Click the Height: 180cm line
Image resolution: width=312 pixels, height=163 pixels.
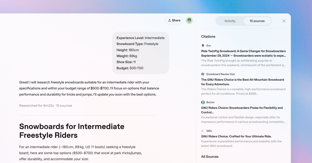pos(128,50)
